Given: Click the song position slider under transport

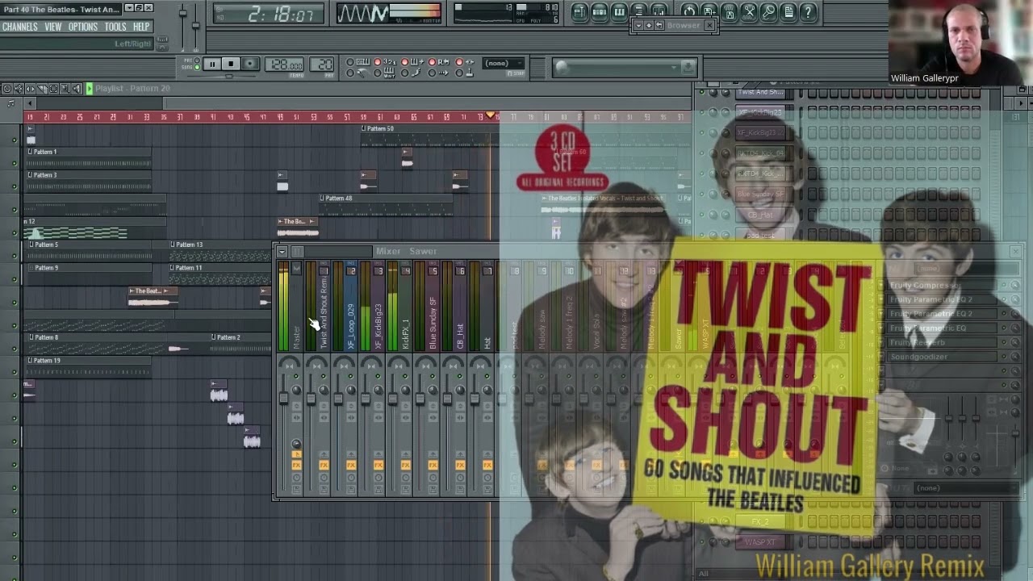Looking at the screenshot, I should click(229, 77).
